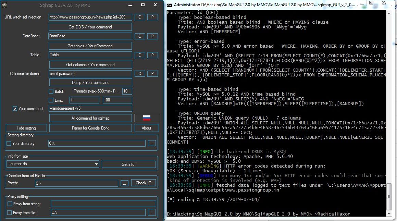This screenshot has height=221, width=397.
Task: Click P button next to Columns field
Action: (x=152, y=74)
